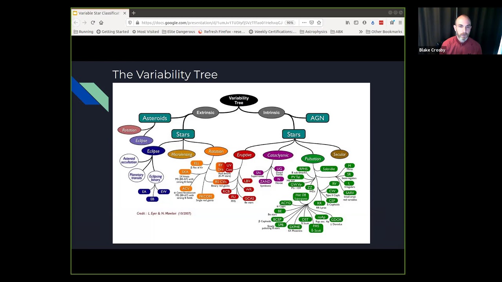Screen dimensions: 502x282
Task: Click the red Eruptive node
Action: 244,155
